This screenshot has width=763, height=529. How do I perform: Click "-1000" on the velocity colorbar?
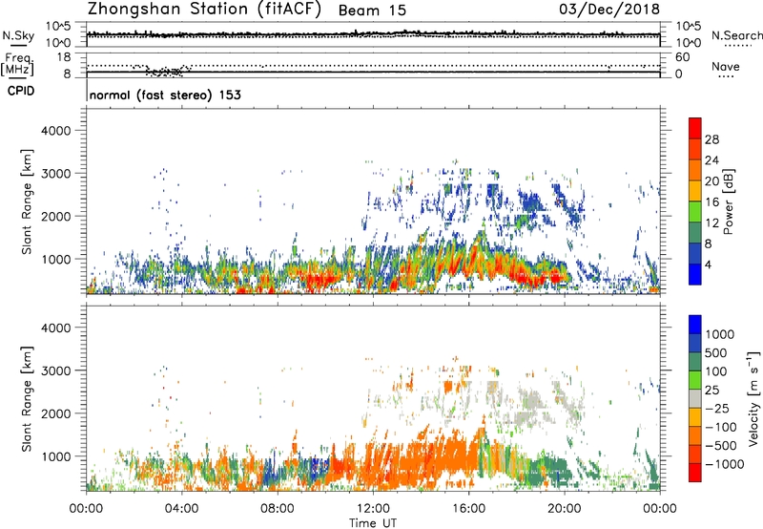click(725, 464)
